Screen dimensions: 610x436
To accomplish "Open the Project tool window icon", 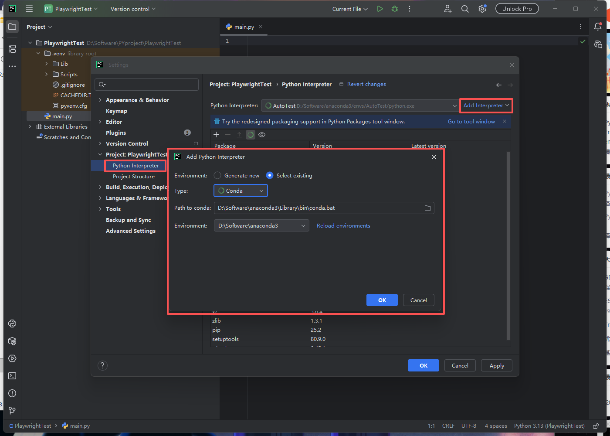I will [x=12, y=27].
